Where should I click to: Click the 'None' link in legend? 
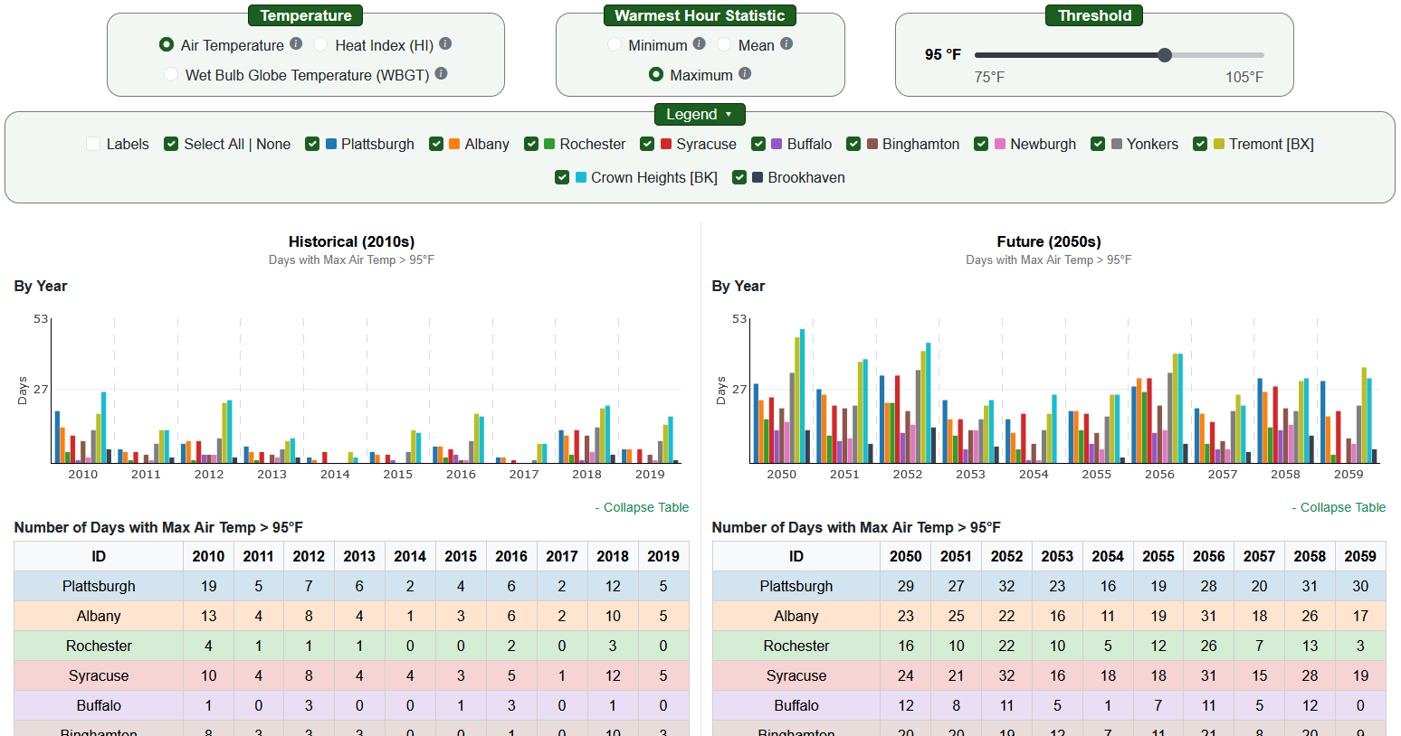[x=273, y=144]
